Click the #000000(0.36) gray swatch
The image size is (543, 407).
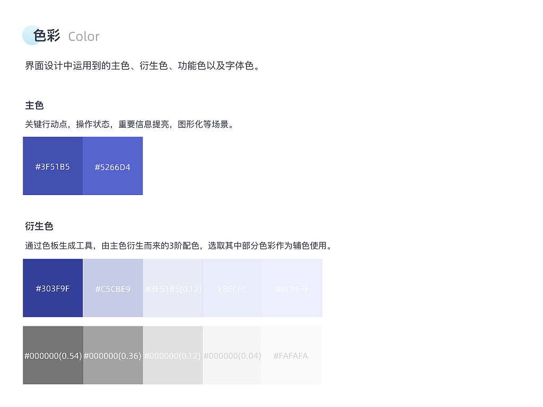112,355
